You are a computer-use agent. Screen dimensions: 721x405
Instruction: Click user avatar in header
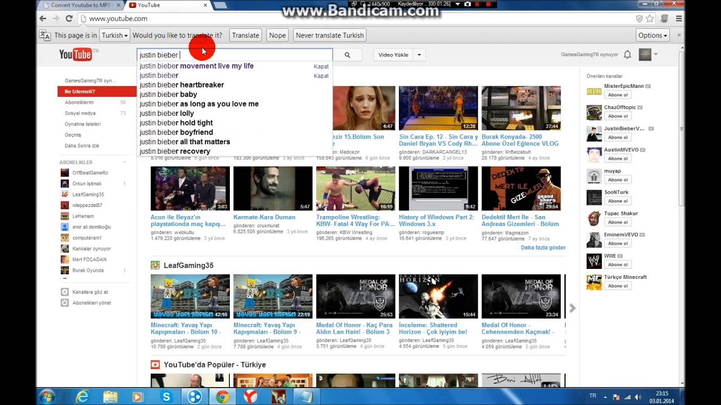[645, 55]
